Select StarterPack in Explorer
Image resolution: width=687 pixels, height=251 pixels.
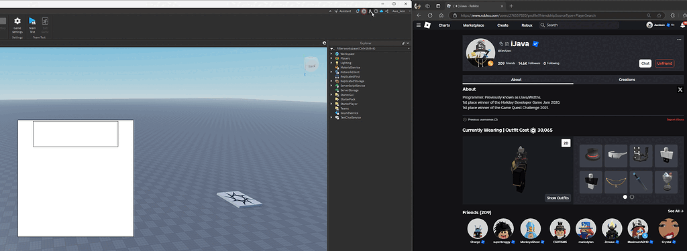tap(348, 99)
